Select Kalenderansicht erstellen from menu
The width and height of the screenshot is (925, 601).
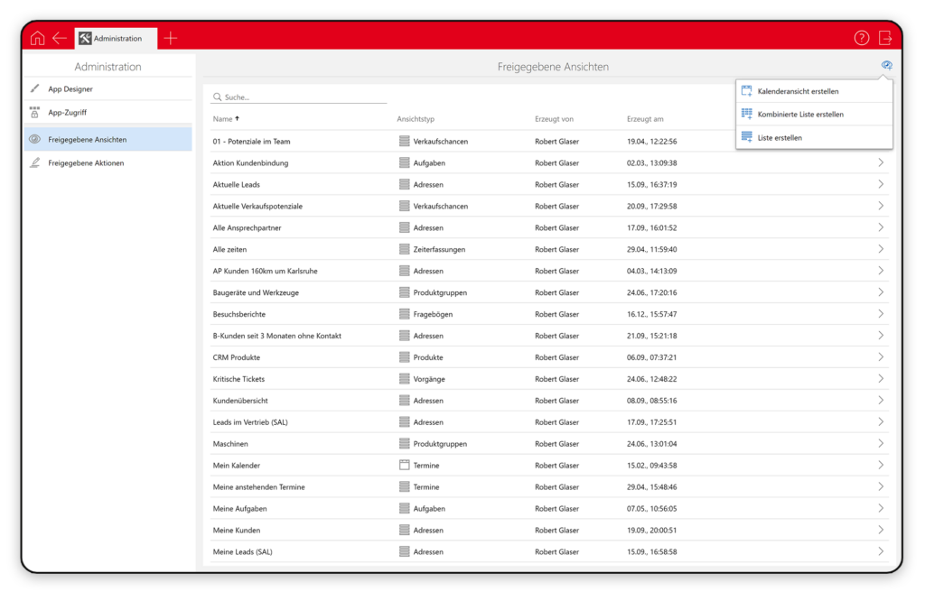point(798,91)
